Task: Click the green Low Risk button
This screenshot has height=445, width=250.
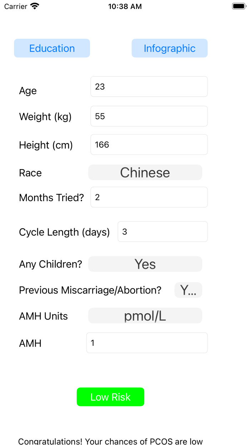Action: tap(110, 397)
